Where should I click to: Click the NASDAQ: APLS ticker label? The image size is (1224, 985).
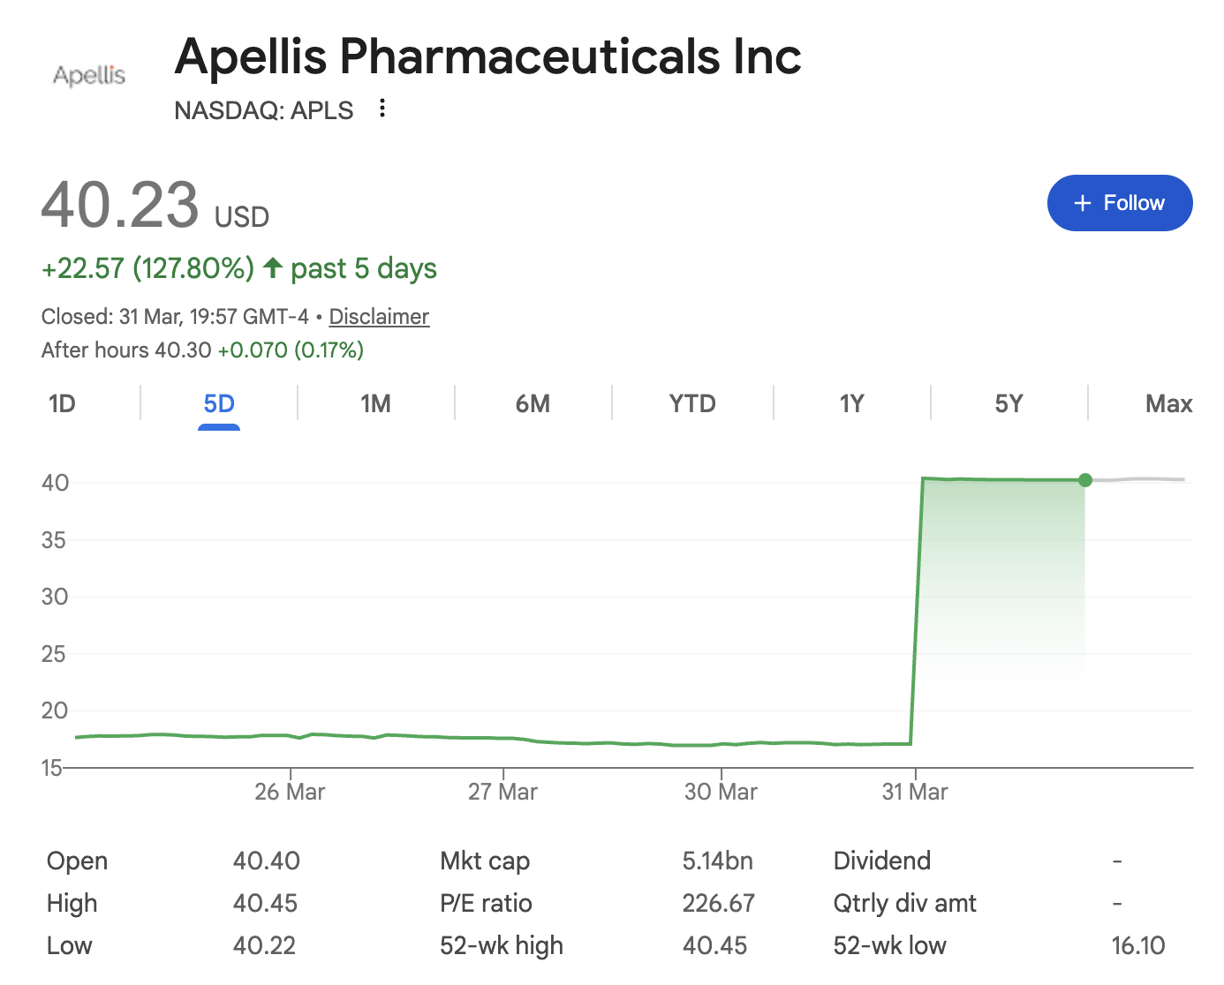click(262, 109)
